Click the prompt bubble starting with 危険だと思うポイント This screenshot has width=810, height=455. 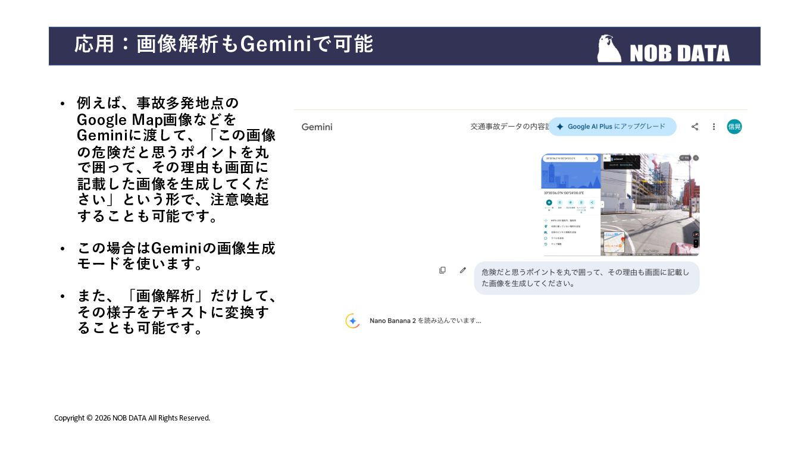click(586, 278)
